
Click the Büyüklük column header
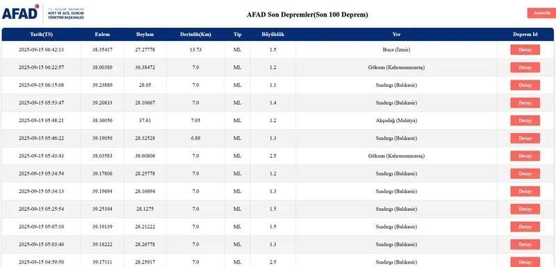(272, 34)
